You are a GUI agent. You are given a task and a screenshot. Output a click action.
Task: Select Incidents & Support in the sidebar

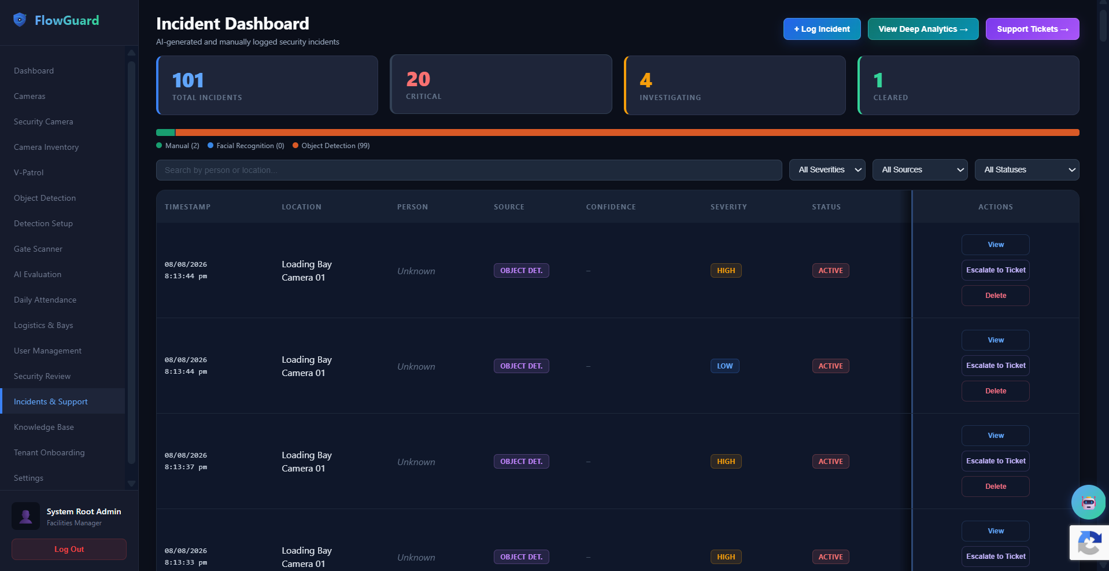62,401
